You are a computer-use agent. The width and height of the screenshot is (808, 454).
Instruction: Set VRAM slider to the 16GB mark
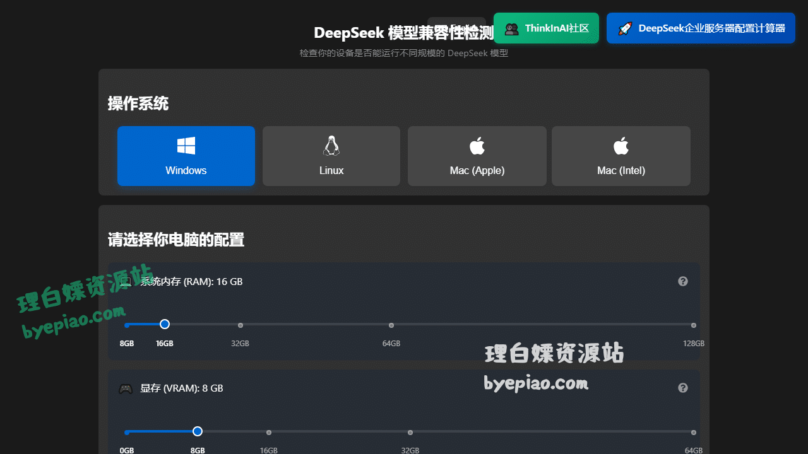point(269,433)
